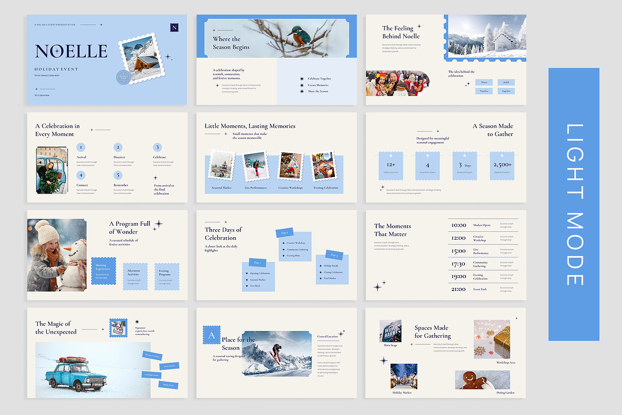This screenshot has height=415, width=622.
Task: Click the Seasonal Market stamp photo
Action: [221, 165]
